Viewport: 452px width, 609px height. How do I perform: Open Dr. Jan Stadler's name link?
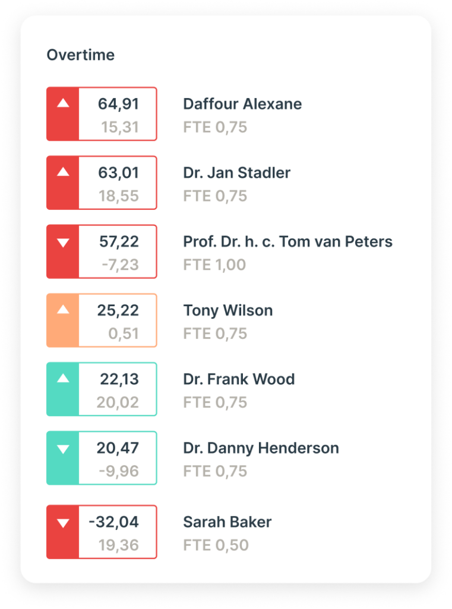[x=236, y=173]
